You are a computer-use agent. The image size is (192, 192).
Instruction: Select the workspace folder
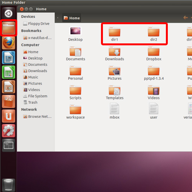click(x=75, y=112)
